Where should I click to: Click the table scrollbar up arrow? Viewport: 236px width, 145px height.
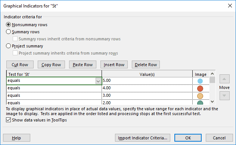point(212,74)
